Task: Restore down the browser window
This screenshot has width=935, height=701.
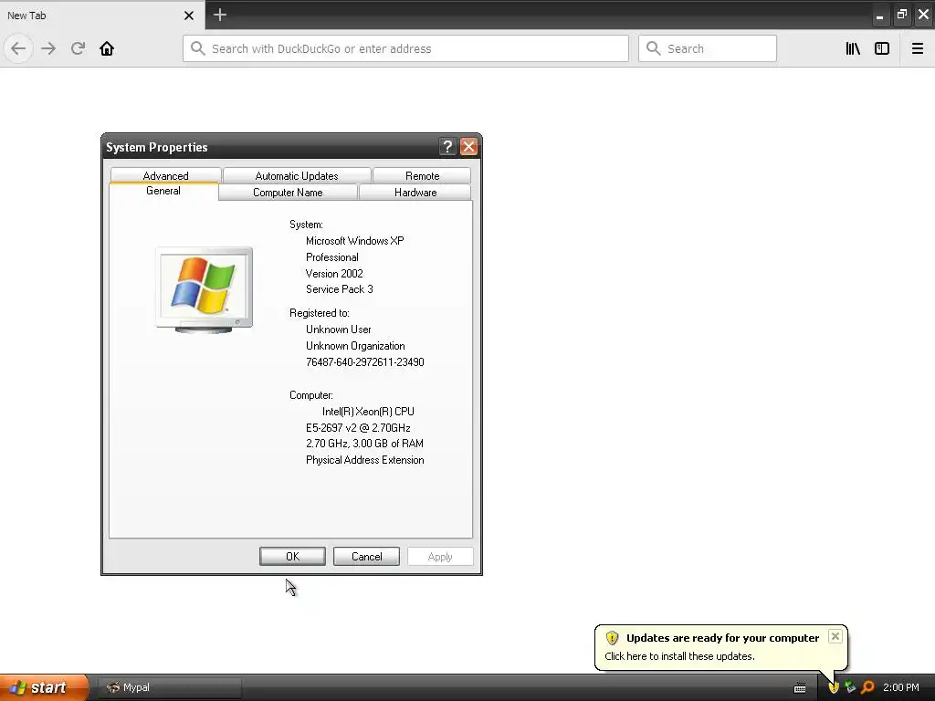Action: coord(901,15)
